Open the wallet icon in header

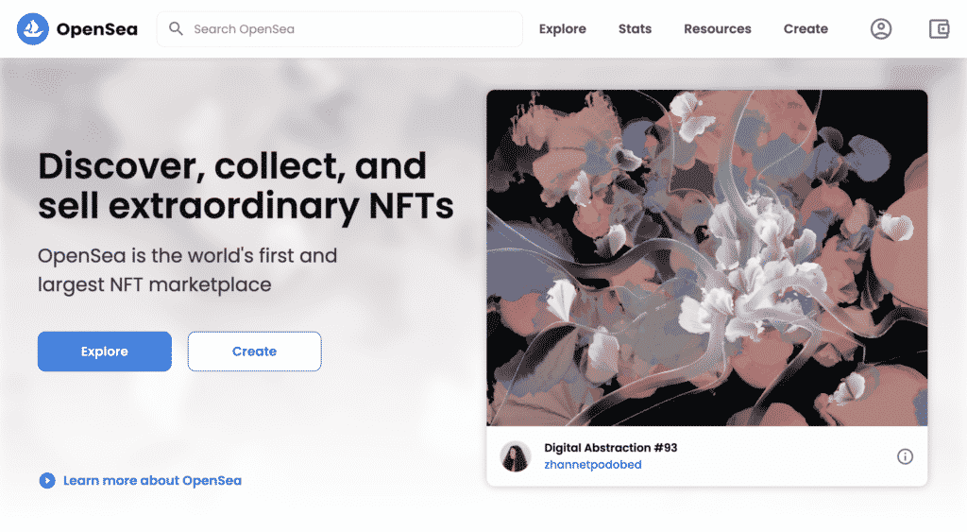pos(939,29)
